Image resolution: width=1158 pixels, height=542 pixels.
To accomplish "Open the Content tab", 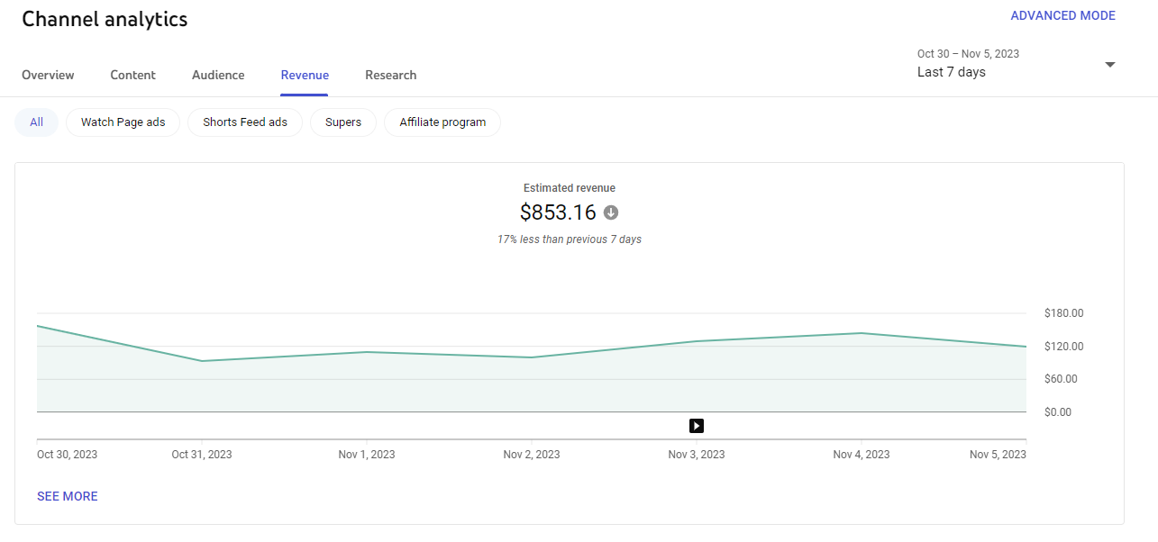I will tap(132, 75).
